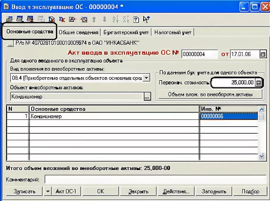Click the move row up arrow icon

pyautogui.click(x=94, y=19)
